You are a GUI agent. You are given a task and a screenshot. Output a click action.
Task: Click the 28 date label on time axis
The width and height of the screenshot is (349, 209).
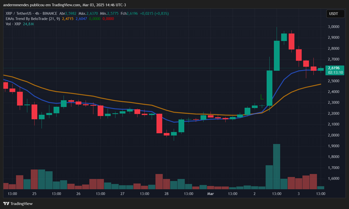(166, 194)
